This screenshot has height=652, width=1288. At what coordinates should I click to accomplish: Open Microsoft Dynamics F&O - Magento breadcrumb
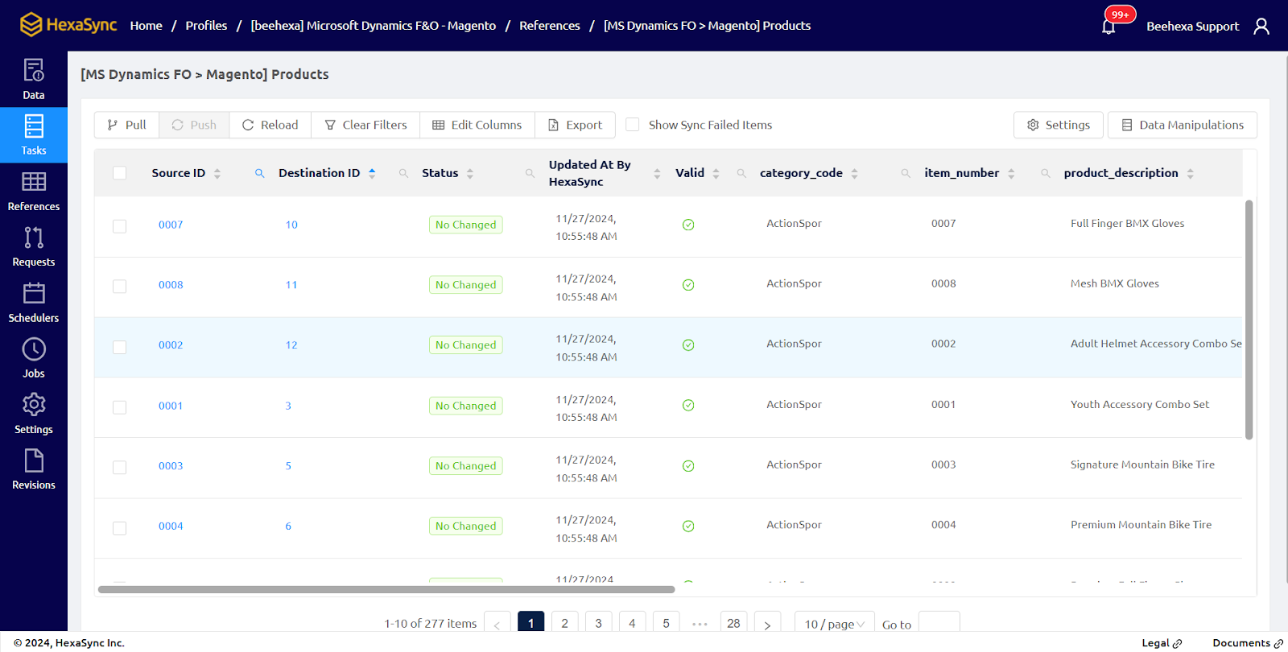[374, 26]
